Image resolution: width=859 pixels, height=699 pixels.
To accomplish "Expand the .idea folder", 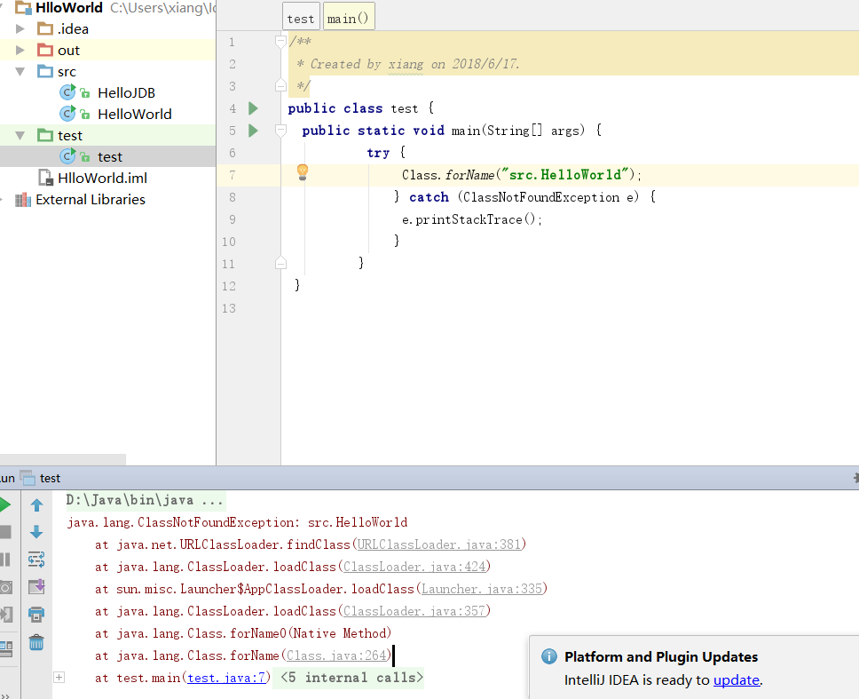I will pos(20,28).
